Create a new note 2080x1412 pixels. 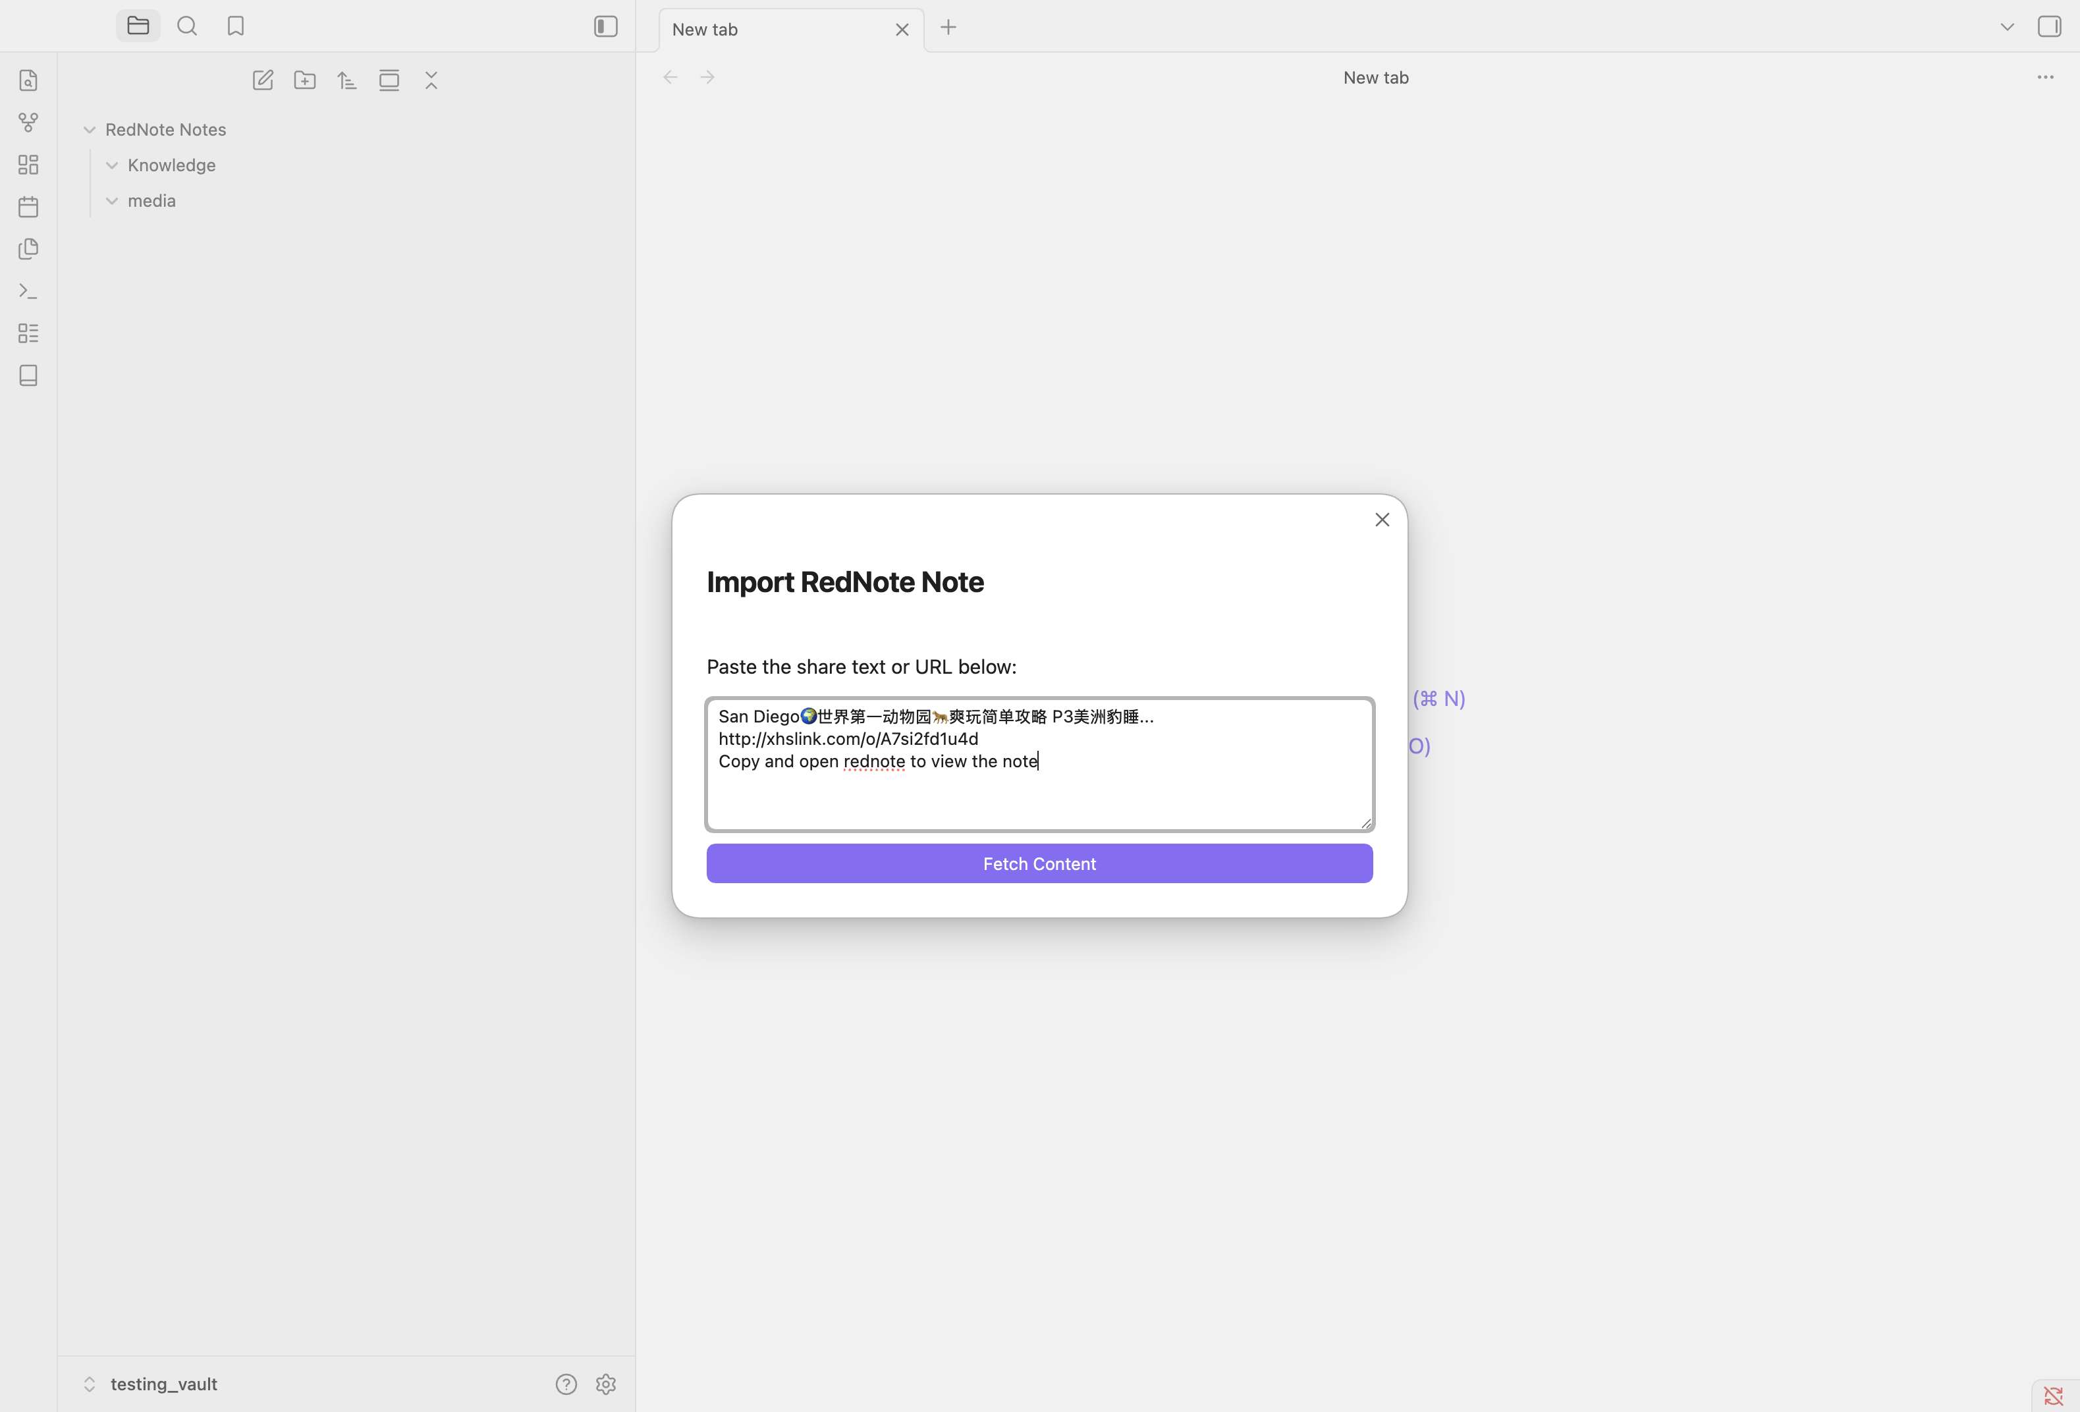coord(262,80)
